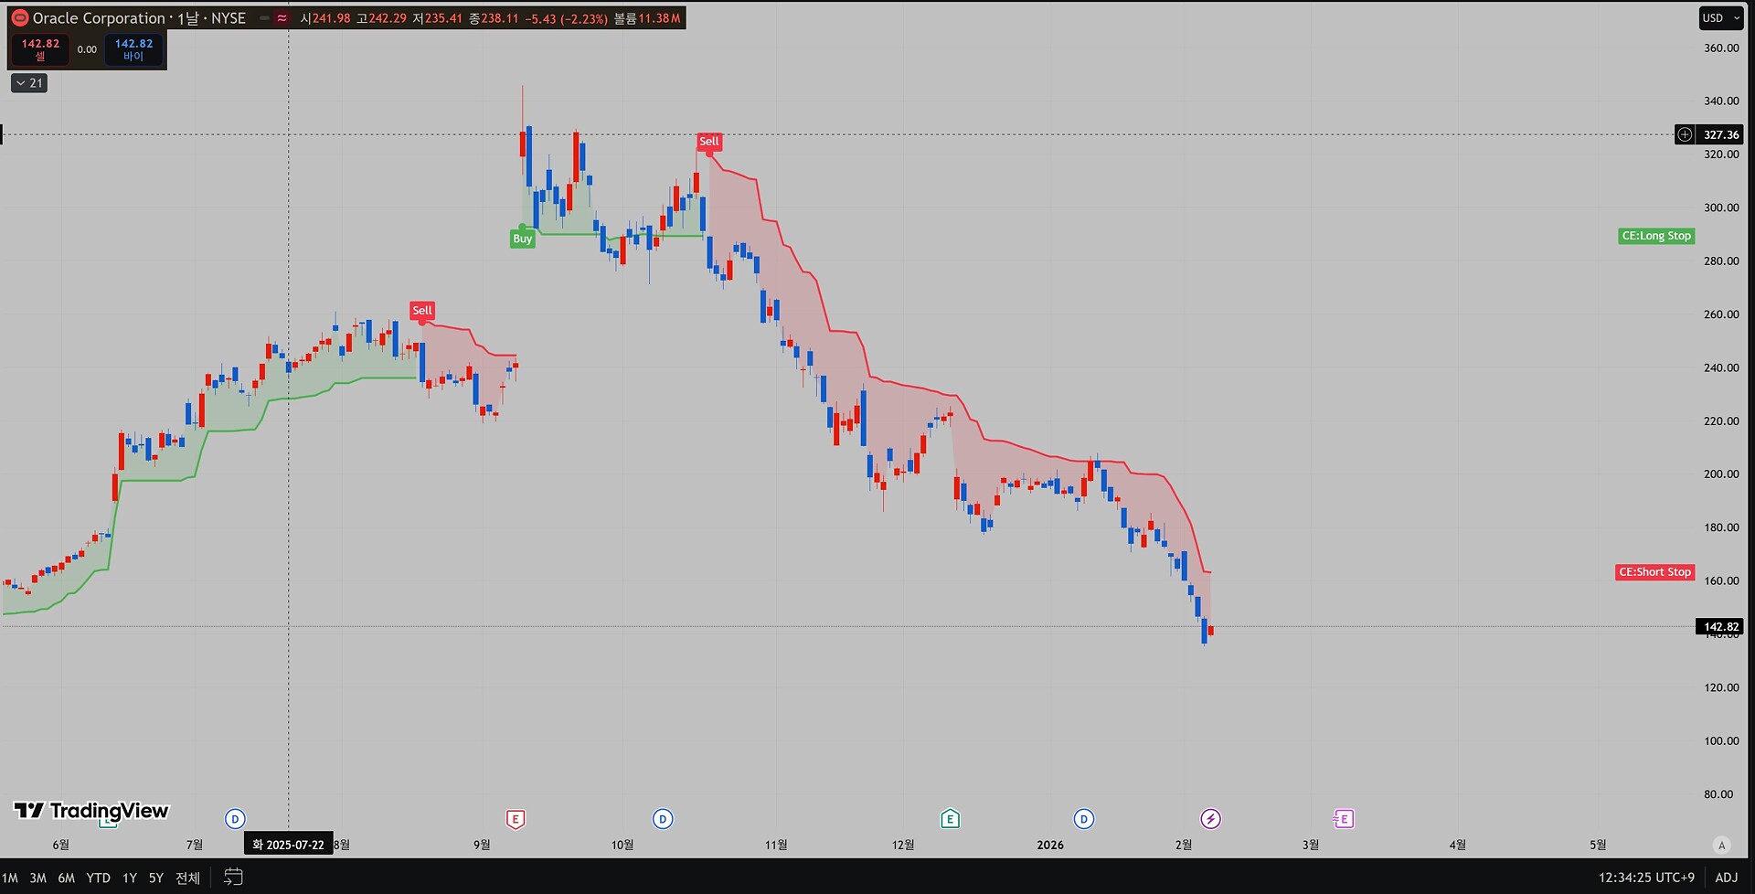This screenshot has height=894, width=1755.
Task: Click the red earnings E marker in September
Action: coord(516,819)
